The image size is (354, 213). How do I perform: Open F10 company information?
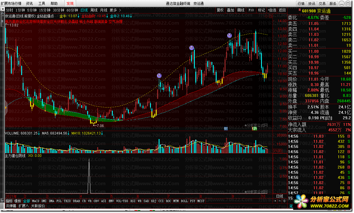tap(251, 10)
